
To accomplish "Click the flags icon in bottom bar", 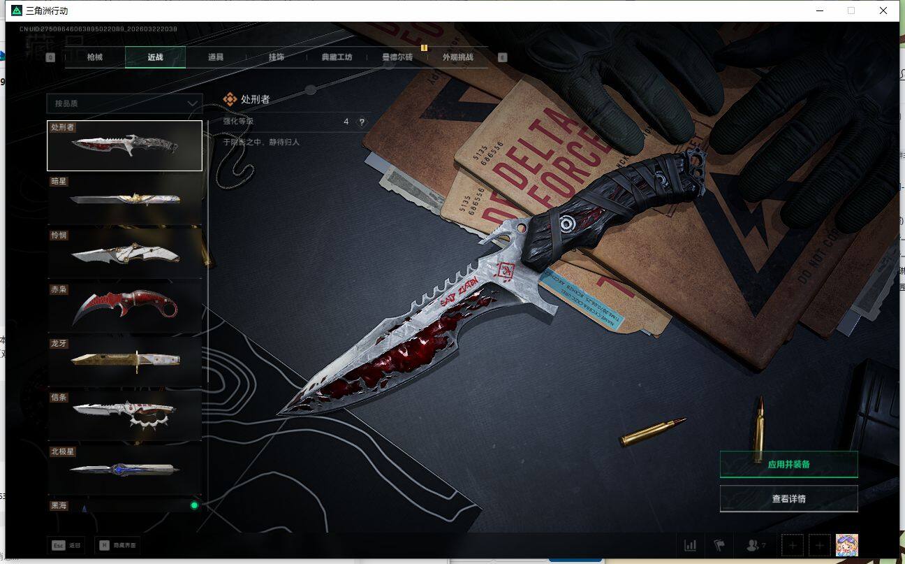I will click(719, 545).
